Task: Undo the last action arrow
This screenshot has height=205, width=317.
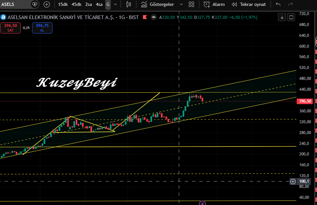Action: click(278, 4)
